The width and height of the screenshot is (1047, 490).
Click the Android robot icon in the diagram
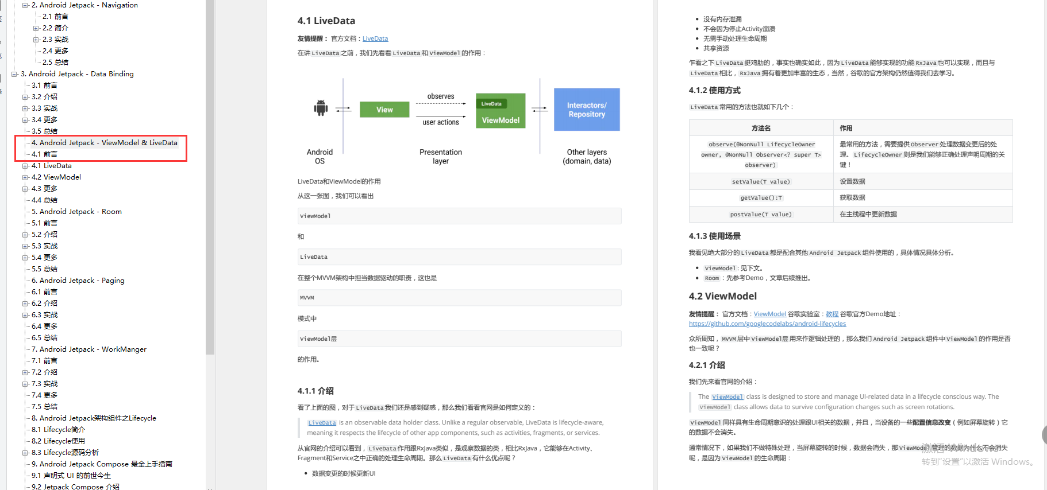[321, 108]
